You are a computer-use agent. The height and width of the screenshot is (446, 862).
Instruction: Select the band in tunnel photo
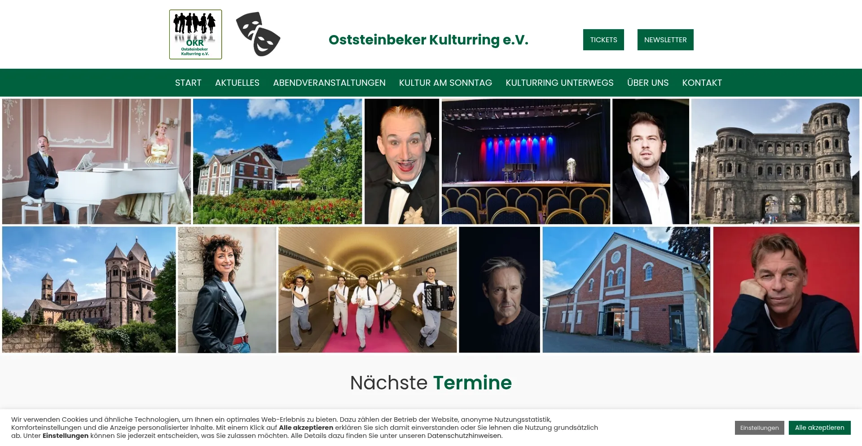tap(368, 290)
